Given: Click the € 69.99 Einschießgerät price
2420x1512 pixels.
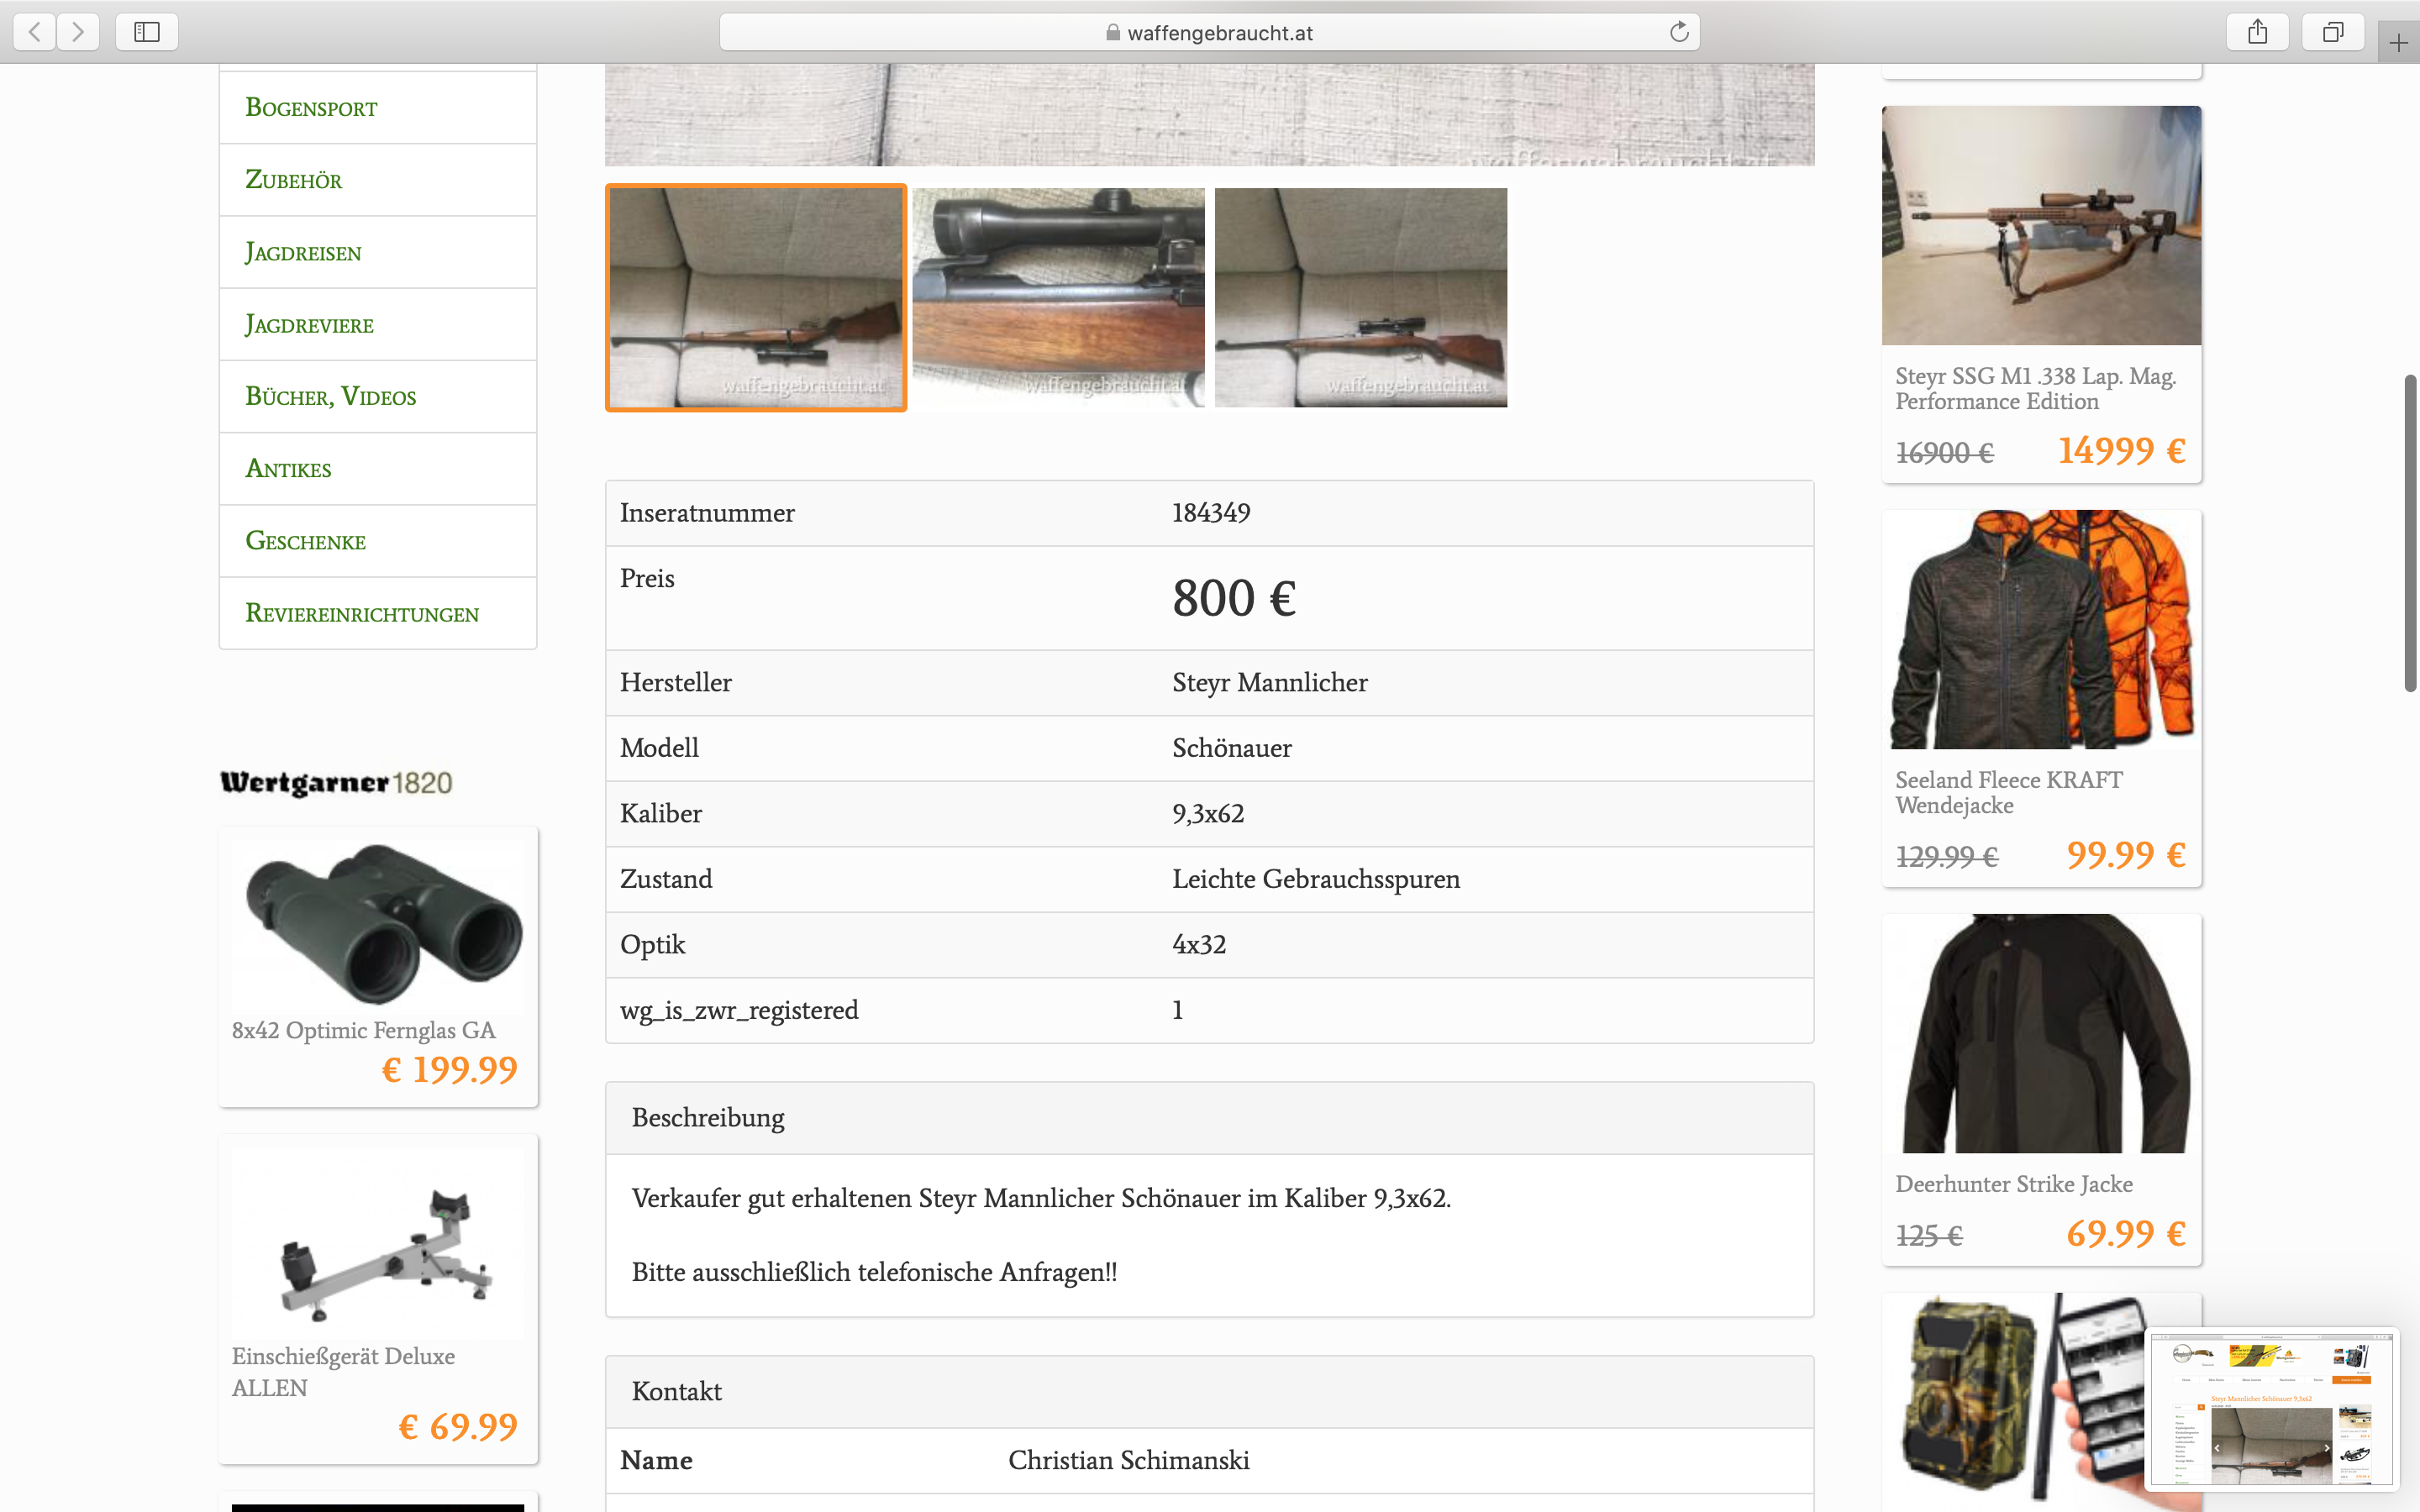Looking at the screenshot, I should pos(458,1427).
